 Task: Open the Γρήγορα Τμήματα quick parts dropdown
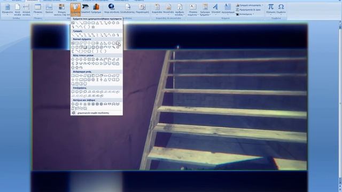point(205,10)
